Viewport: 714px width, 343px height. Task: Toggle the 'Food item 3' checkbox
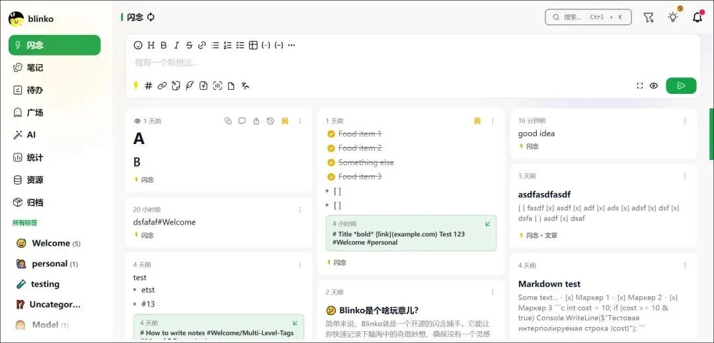click(x=331, y=176)
